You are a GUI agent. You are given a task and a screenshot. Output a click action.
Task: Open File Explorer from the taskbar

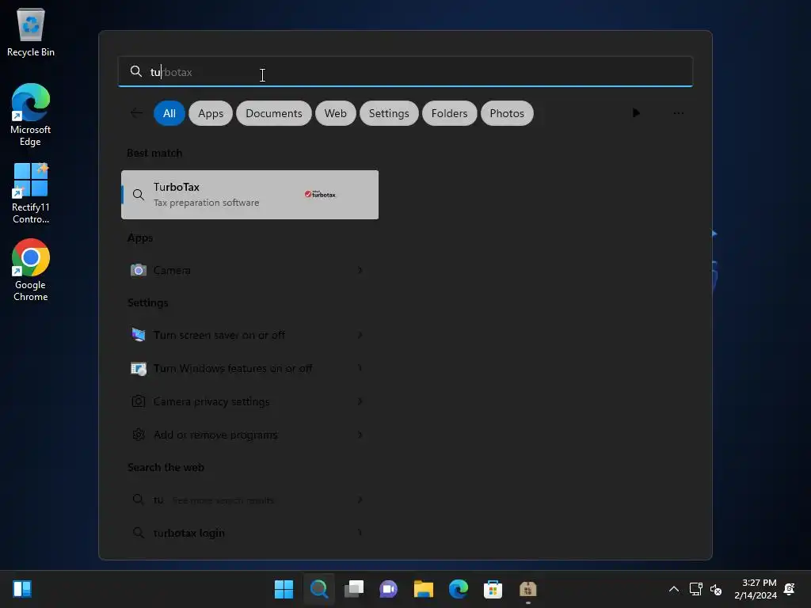424,589
